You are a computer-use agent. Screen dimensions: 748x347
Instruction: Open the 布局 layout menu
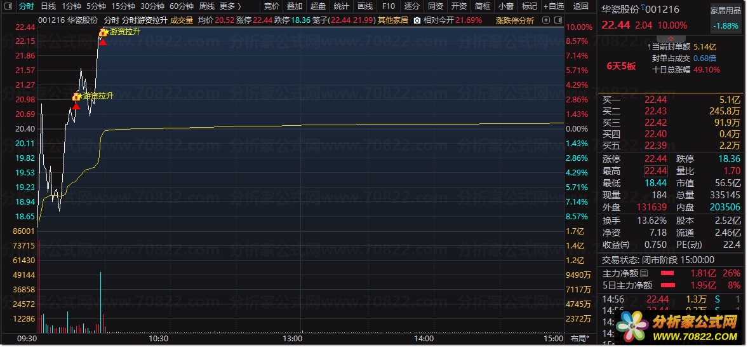(x=580, y=338)
